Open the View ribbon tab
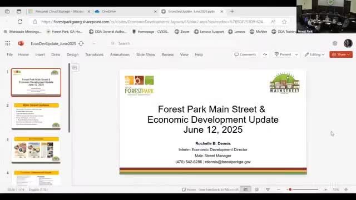The height and width of the screenshot is (200, 356). [184, 54]
